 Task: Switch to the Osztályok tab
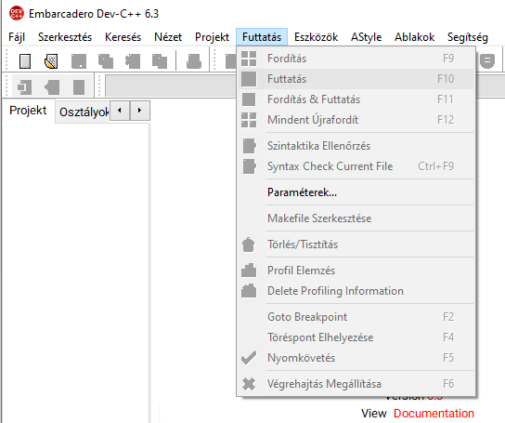[83, 112]
